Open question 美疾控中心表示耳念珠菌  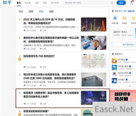coord(51,40)
